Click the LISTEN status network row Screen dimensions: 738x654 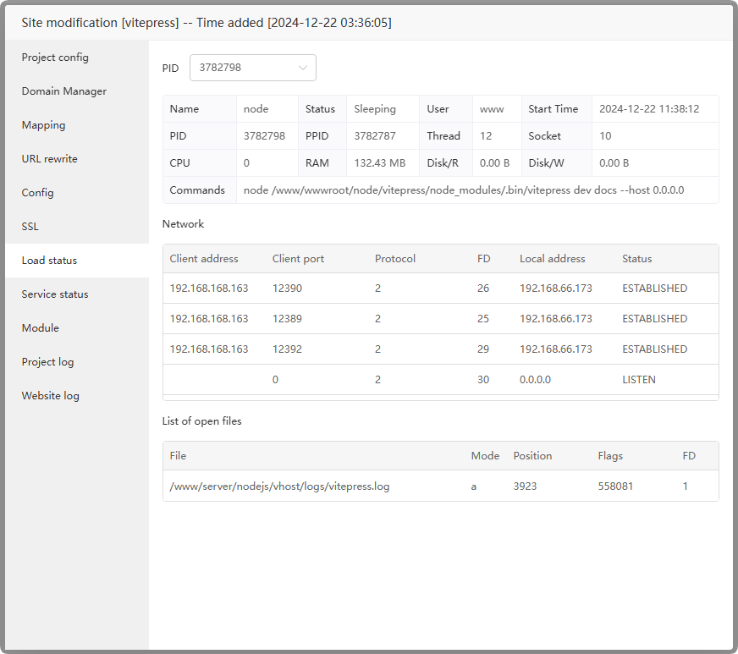(440, 380)
